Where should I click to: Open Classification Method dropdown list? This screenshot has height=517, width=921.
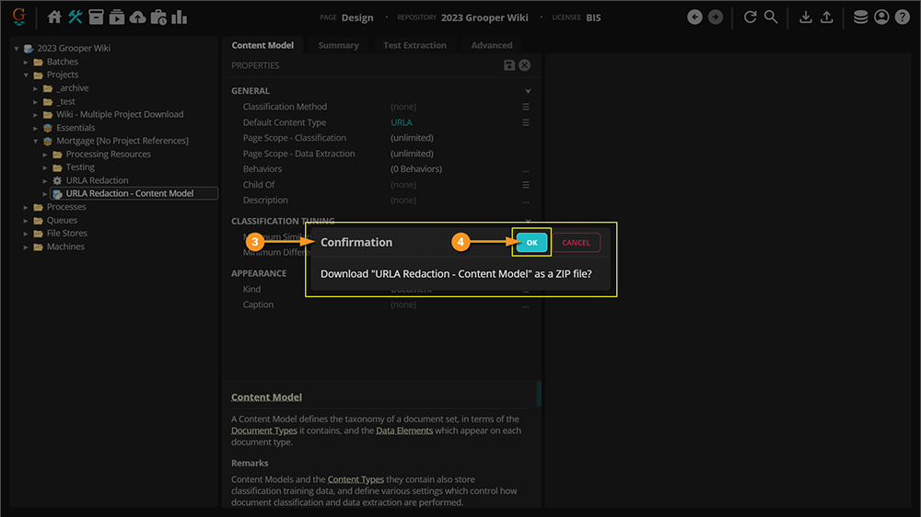[526, 107]
